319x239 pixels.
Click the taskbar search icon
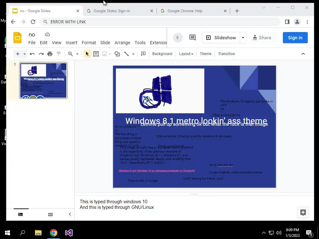[x=22, y=233]
